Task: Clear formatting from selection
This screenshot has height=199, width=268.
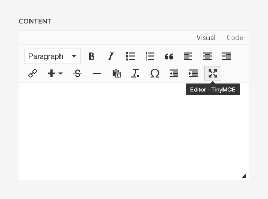Action: coord(136,74)
